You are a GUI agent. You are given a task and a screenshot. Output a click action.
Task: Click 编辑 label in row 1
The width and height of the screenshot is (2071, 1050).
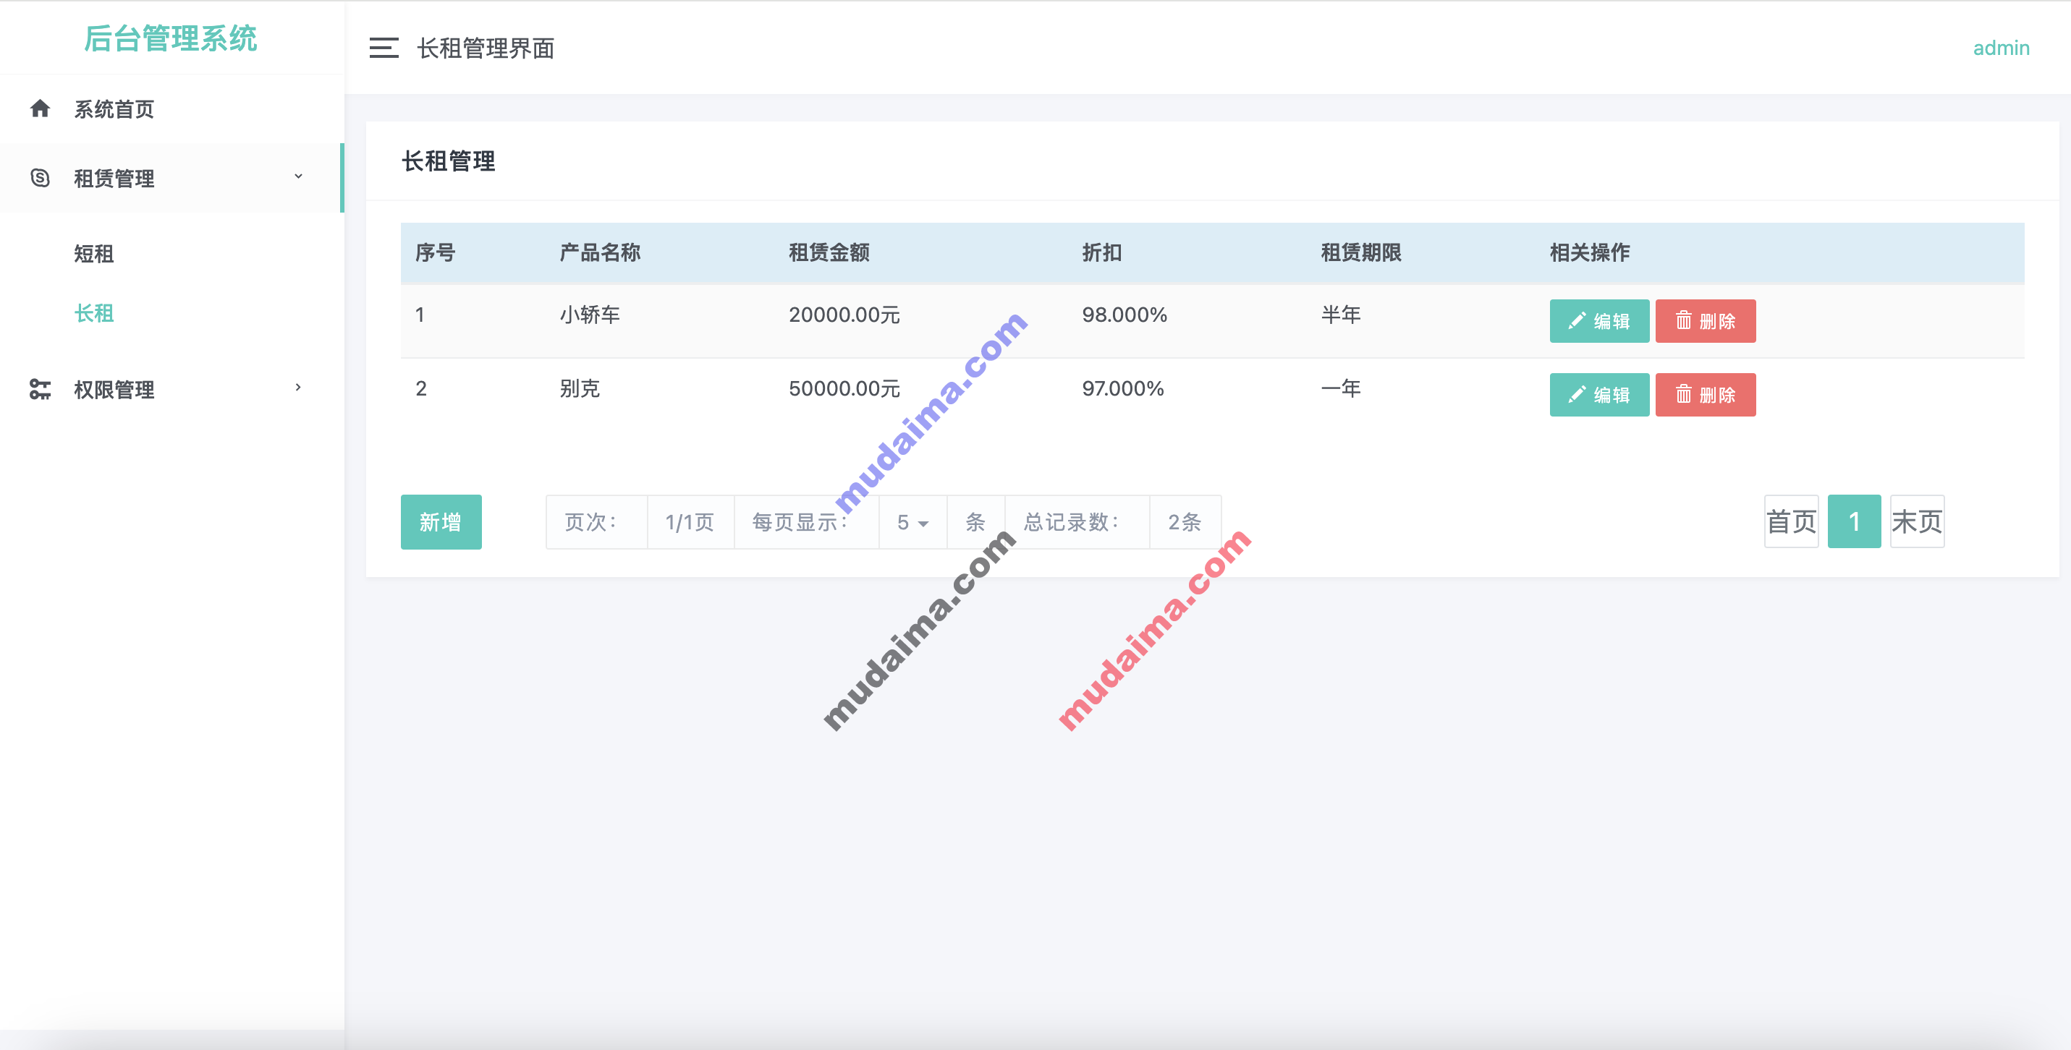point(1612,321)
